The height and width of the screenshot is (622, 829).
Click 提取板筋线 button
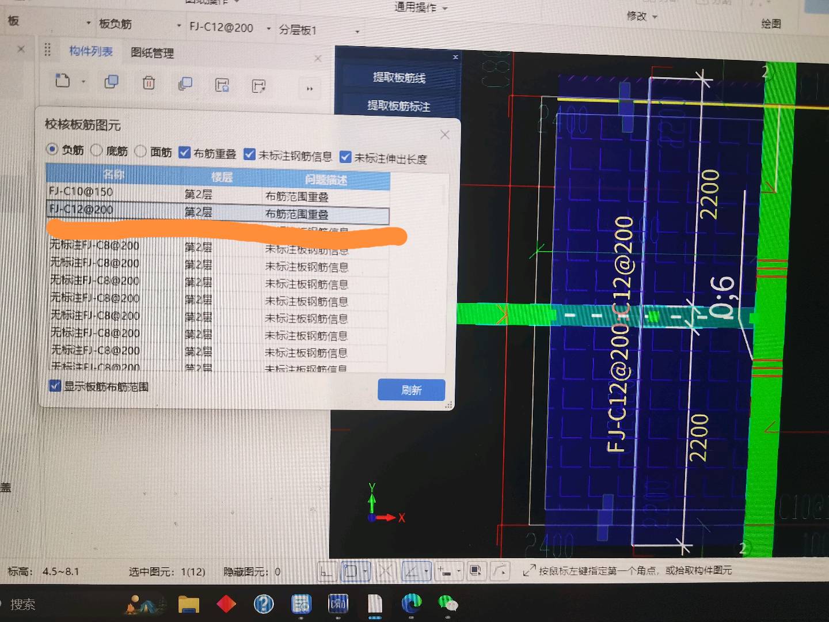[x=399, y=77]
